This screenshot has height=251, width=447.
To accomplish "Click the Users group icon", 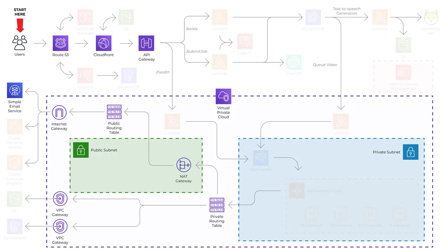I will [20, 43].
